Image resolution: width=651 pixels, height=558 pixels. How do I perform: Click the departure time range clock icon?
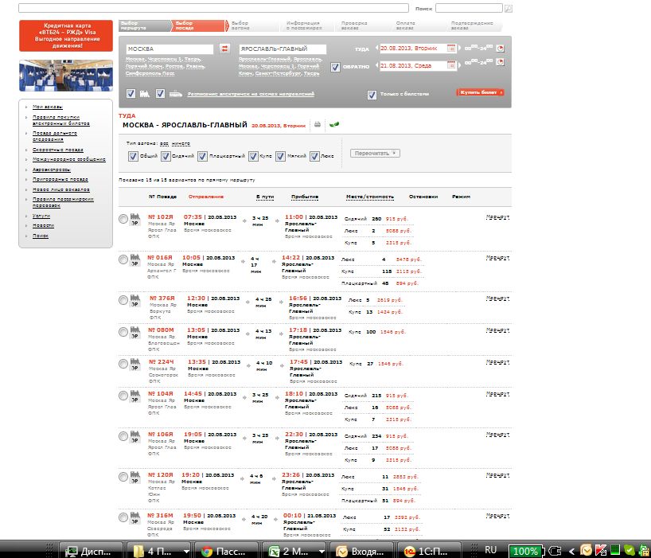501,49
